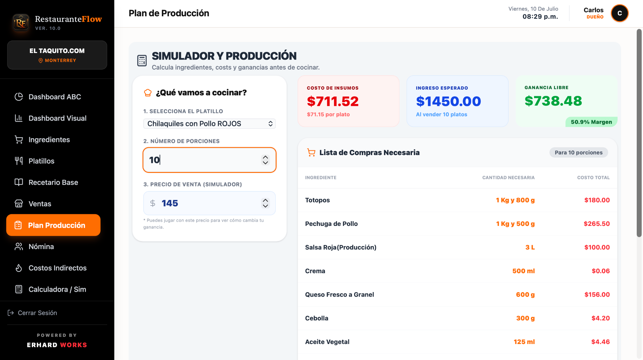Open Costos Indirectos page
643x360 pixels.
coord(53,268)
